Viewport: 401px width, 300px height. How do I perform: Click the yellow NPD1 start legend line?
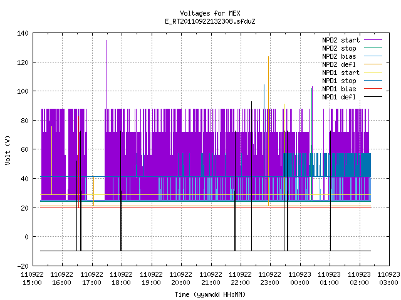[373, 72]
